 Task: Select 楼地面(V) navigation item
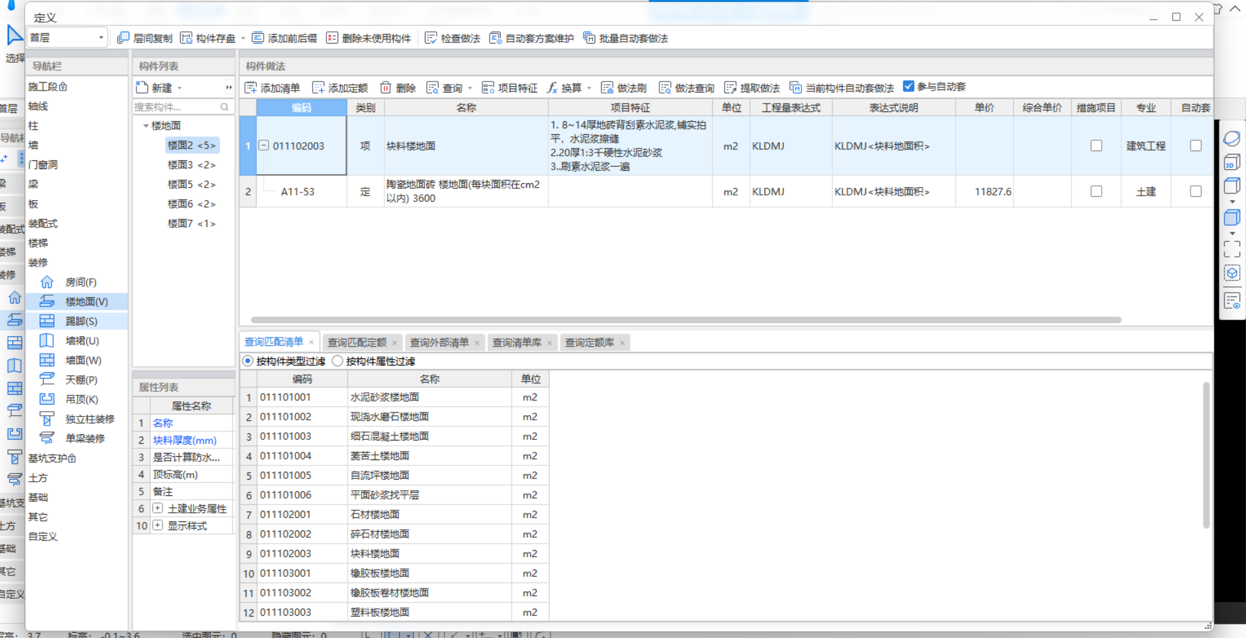click(x=77, y=302)
